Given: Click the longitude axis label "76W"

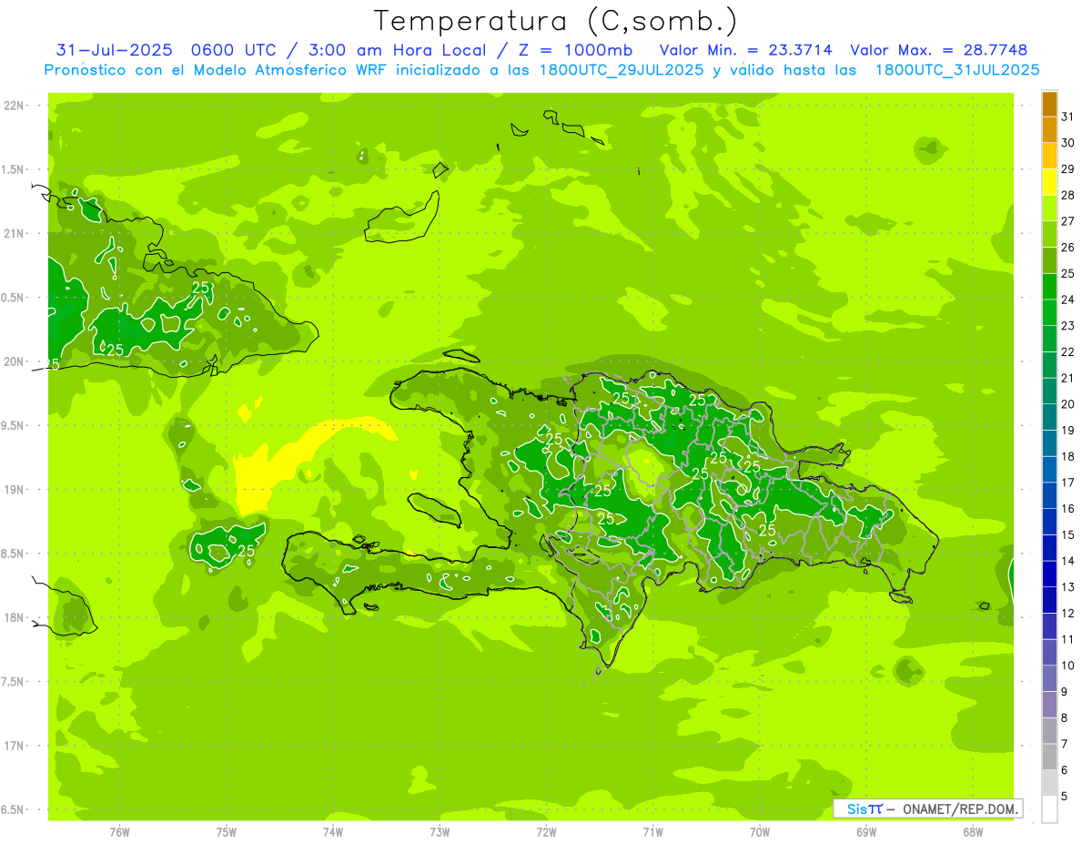Looking at the screenshot, I should [119, 831].
